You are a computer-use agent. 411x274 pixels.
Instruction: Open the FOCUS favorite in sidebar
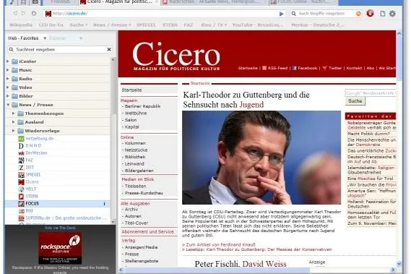32,203
